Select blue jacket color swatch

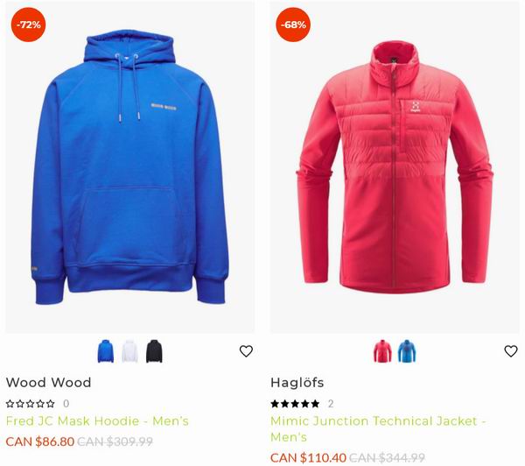(x=407, y=351)
